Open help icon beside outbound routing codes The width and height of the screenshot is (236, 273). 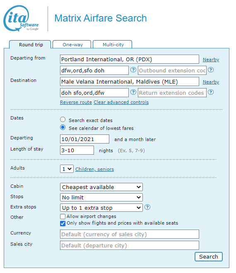[133, 70]
